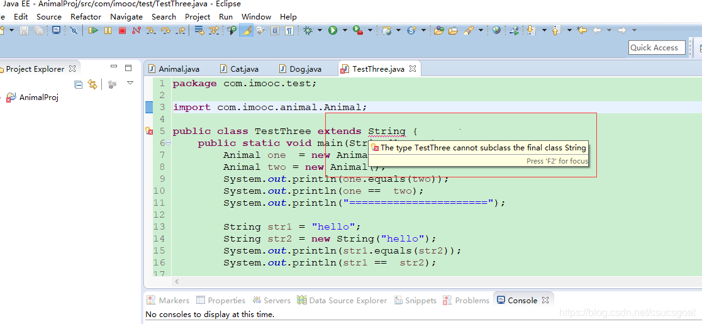
Task: Click the Open Task briefcase icon
Action: pos(453,30)
